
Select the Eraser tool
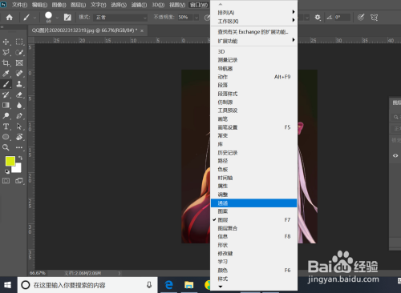click(19, 94)
